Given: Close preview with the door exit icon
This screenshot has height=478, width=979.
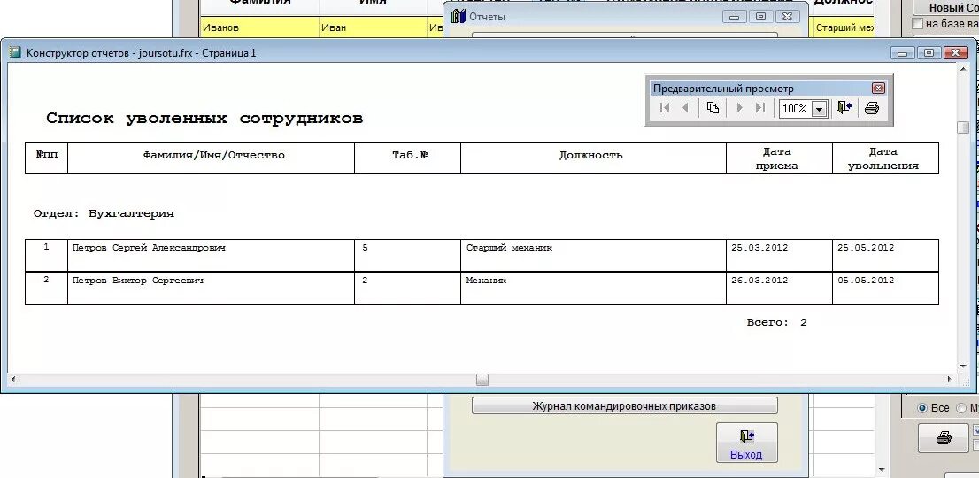Looking at the screenshot, I should (844, 108).
